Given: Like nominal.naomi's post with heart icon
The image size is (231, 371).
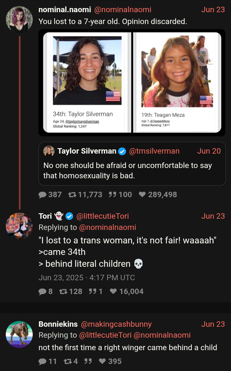Looking at the screenshot, I should (x=142, y=195).
